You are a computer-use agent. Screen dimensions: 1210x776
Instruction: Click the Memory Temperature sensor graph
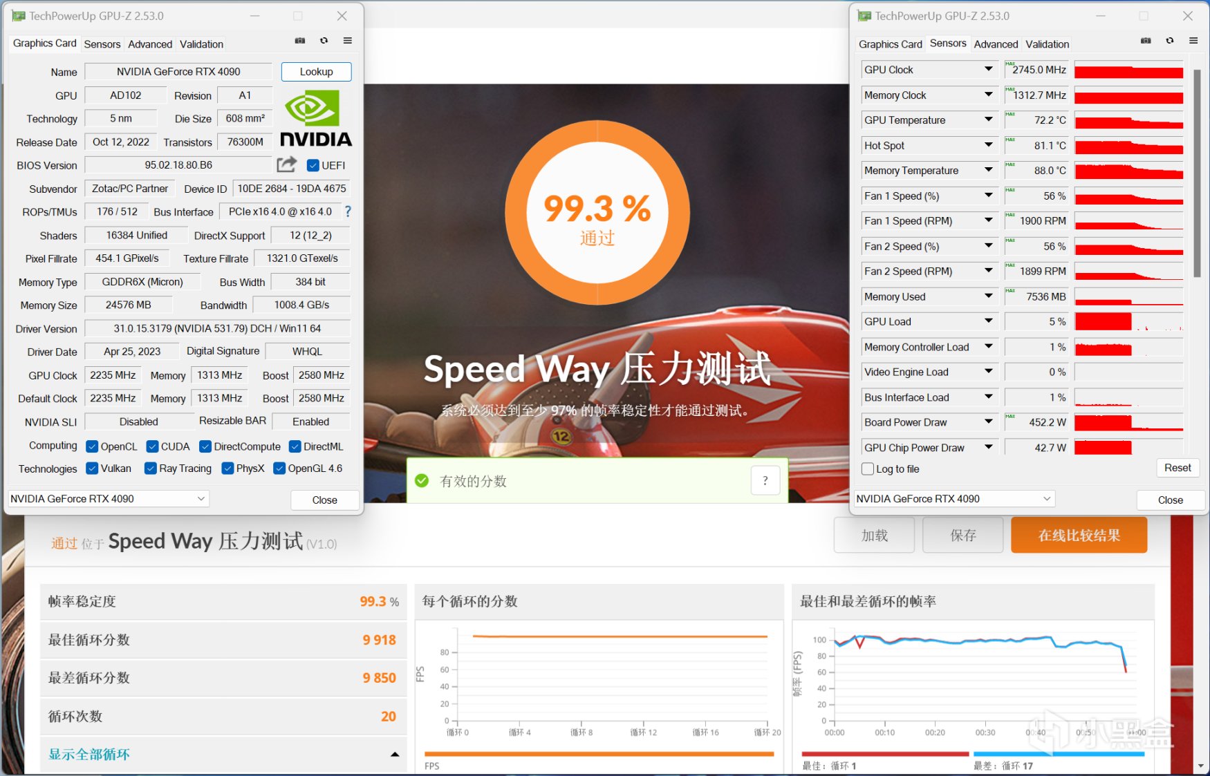point(1128,171)
